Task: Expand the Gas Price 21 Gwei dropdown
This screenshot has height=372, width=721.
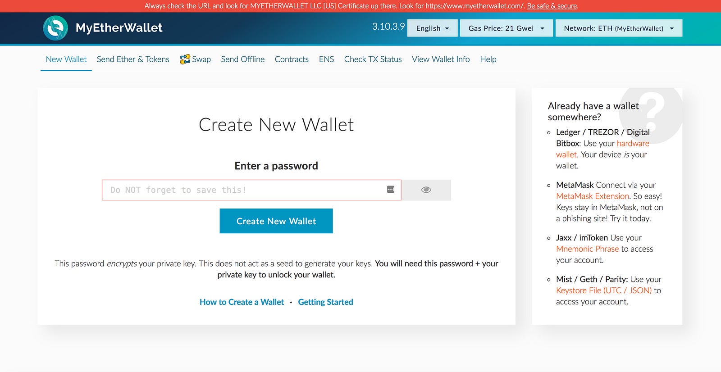Action: (x=507, y=28)
